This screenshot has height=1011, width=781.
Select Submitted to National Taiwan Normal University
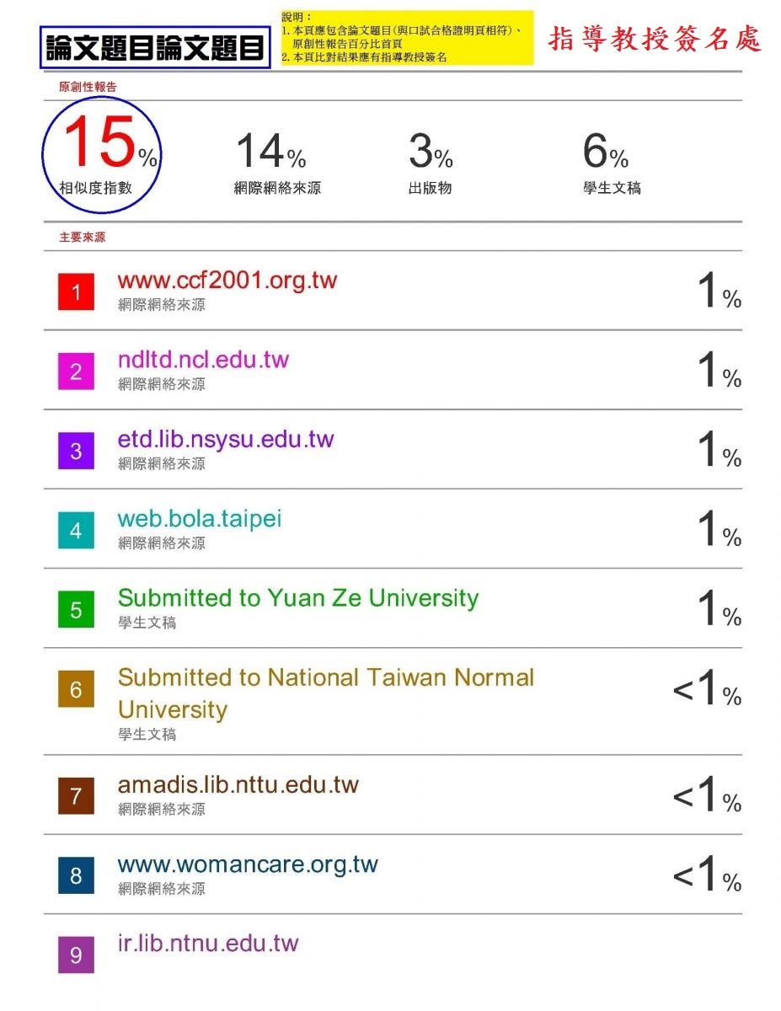[x=326, y=693]
